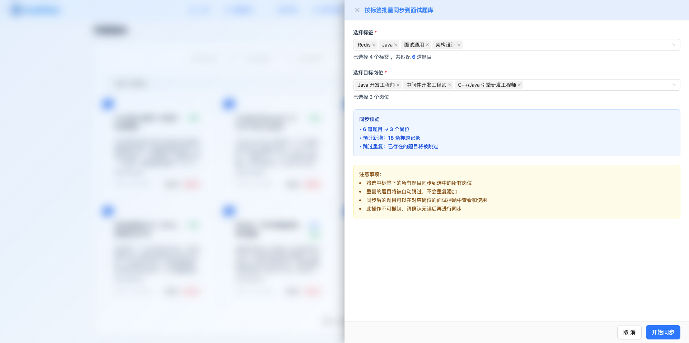Remove the Redis tag
The image size is (689, 343).
tap(374, 45)
